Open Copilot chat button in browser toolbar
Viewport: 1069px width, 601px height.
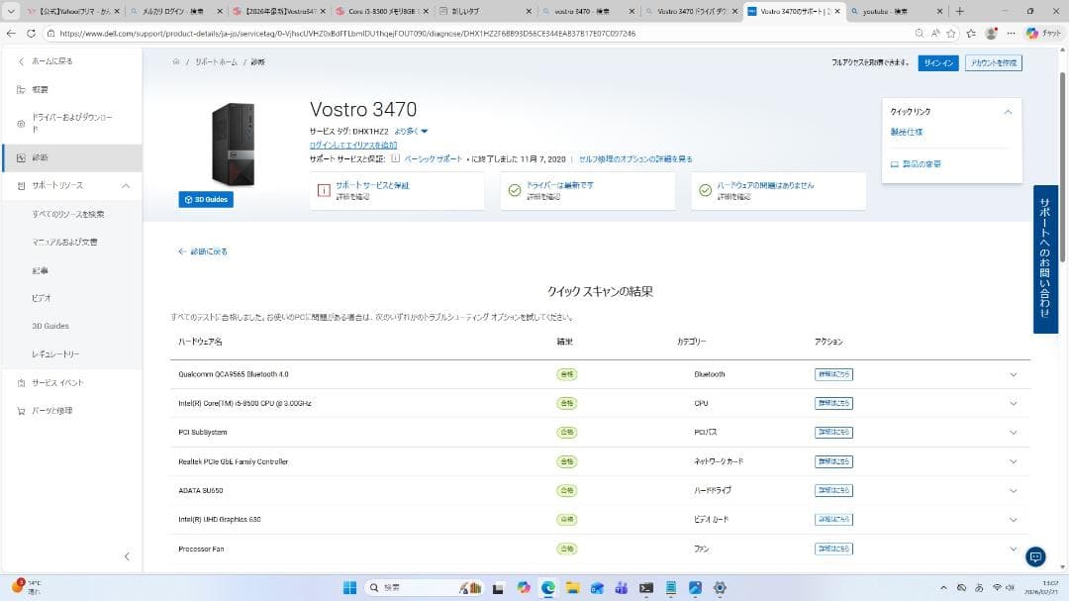click(1043, 33)
